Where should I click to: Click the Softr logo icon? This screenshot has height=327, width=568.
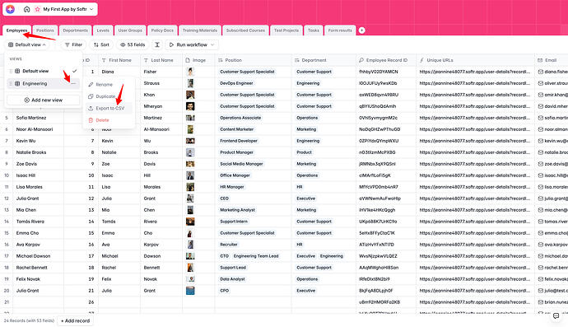pyautogui.click(x=10, y=9)
